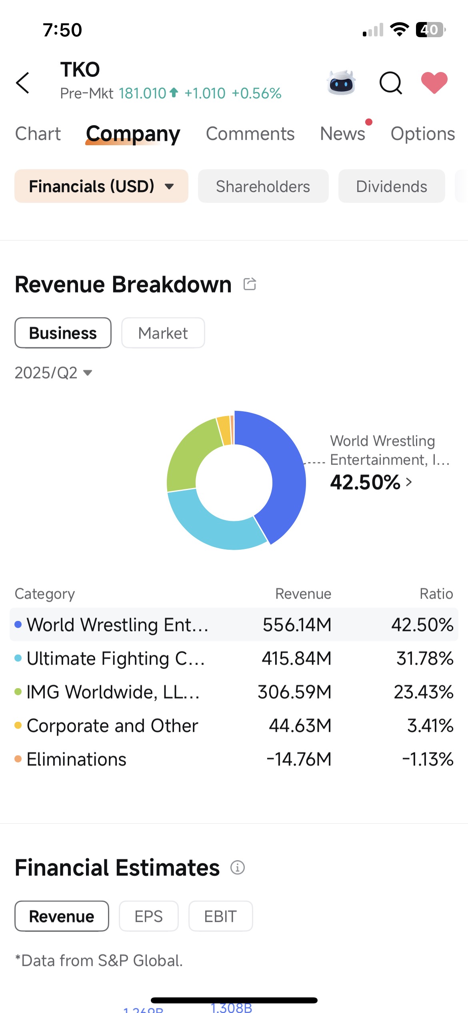The width and height of the screenshot is (468, 1013).
Task: Select the IMG Worldwide, LL... row
Action: pyautogui.click(x=234, y=692)
